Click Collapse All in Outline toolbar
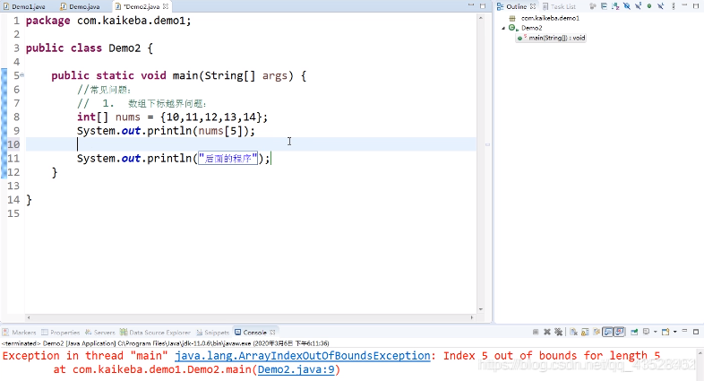The height and width of the screenshot is (381, 704). tap(604, 6)
